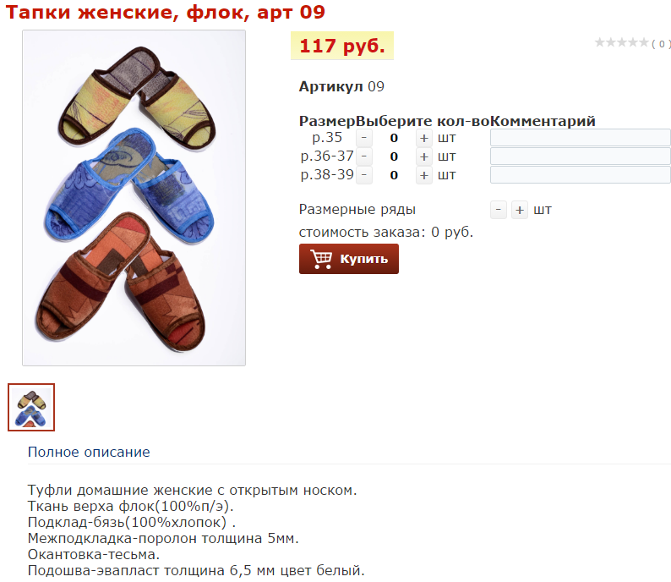Click plus button for size р.36-37

(423, 156)
